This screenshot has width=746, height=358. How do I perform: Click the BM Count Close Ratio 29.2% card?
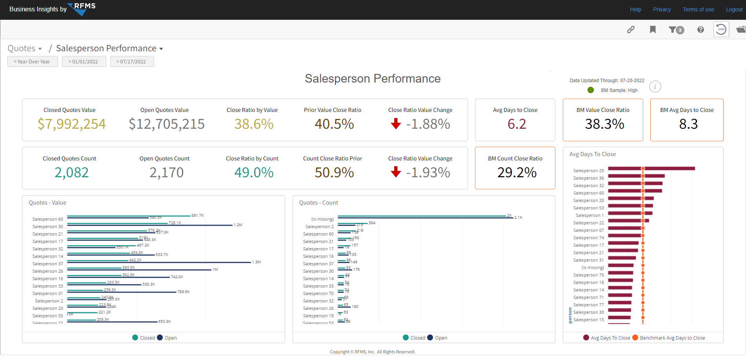point(515,168)
